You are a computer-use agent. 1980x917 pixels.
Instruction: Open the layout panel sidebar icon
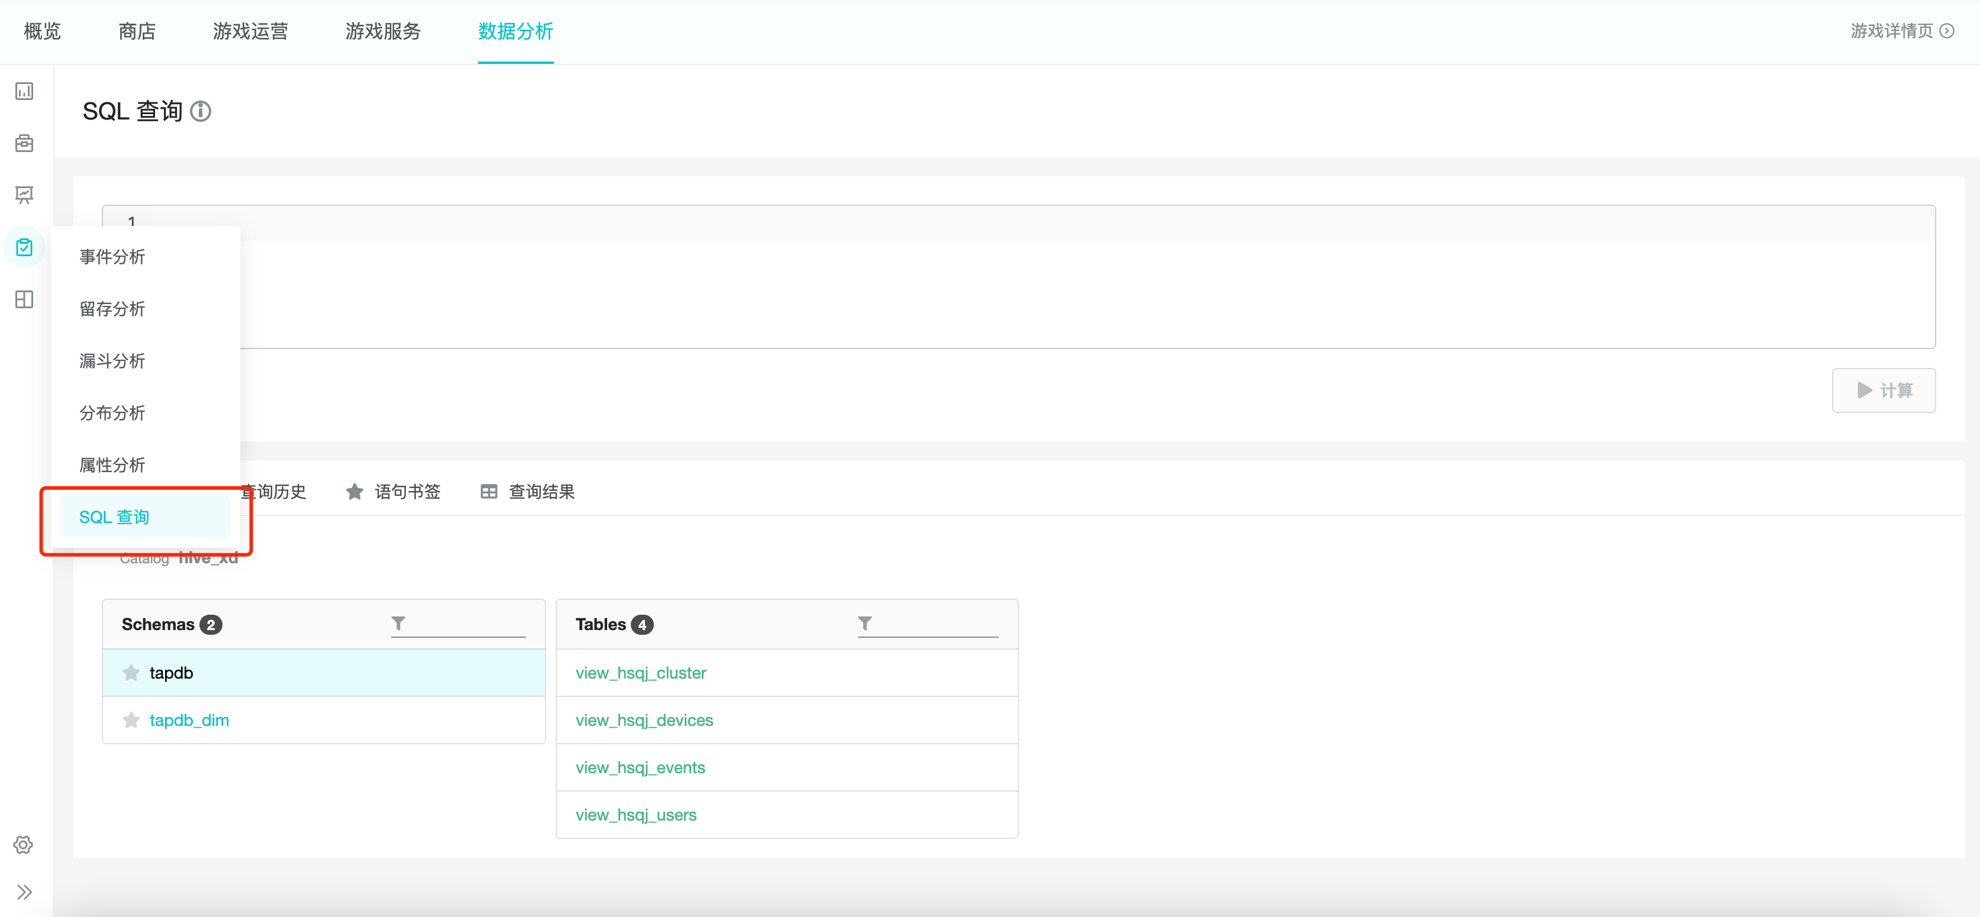(25, 299)
